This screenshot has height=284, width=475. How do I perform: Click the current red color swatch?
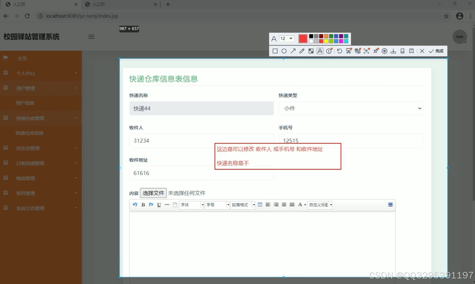[x=303, y=39]
